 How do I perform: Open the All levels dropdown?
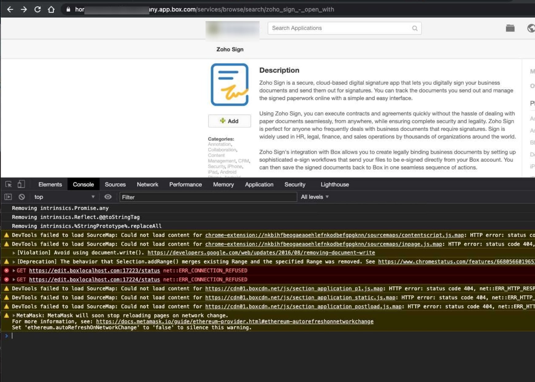tap(315, 197)
